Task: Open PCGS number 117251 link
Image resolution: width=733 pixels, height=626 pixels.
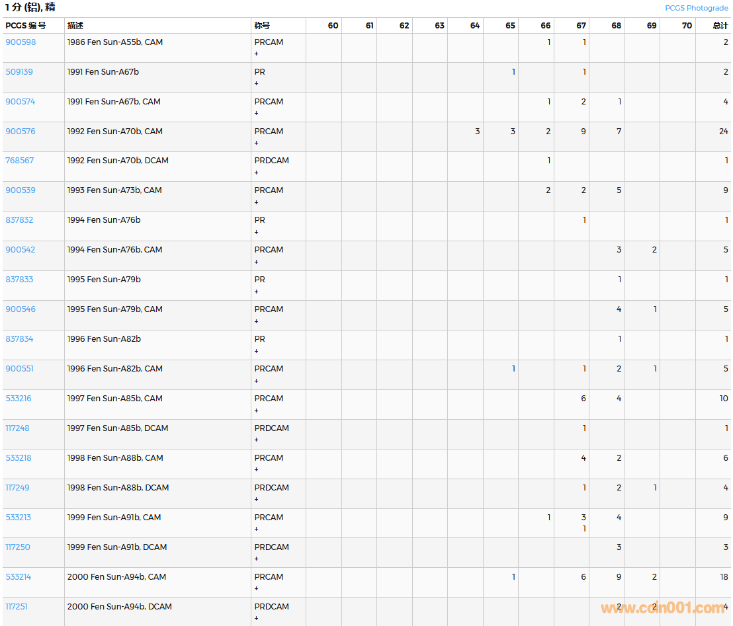Action: 17,607
